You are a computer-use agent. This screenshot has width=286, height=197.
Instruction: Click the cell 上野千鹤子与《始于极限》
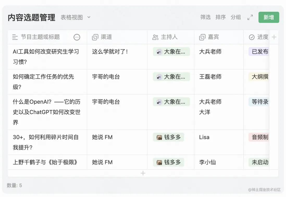click(x=45, y=162)
